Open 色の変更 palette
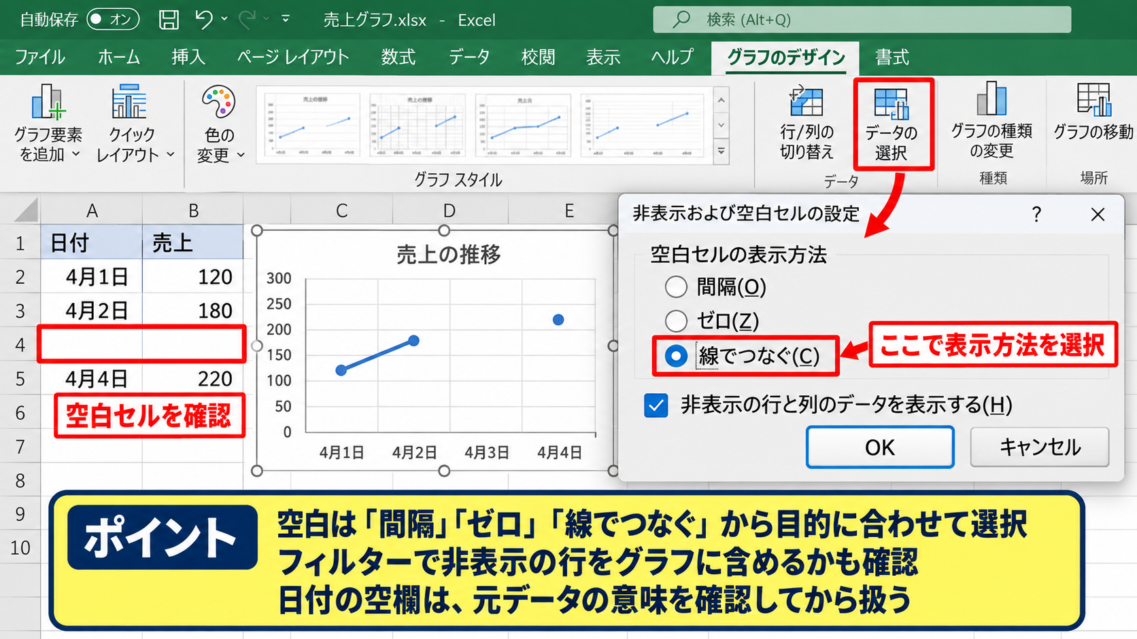The height and width of the screenshot is (639, 1137). (x=220, y=124)
